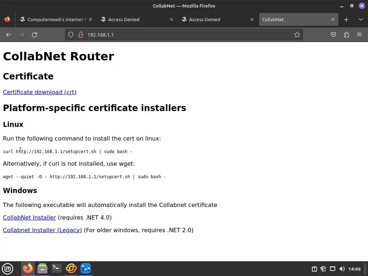Open the update manager shield tray icon
This screenshot has width=368, height=276.
coord(323,269)
